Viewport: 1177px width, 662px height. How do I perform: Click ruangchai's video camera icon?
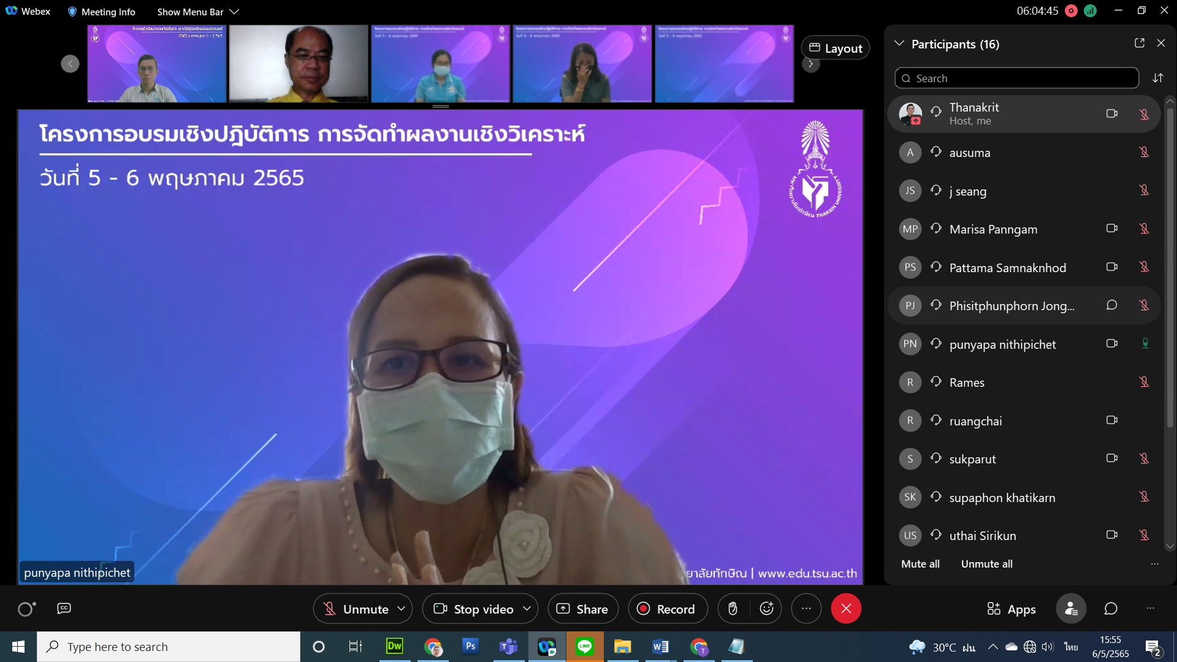(x=1111, y=420)
